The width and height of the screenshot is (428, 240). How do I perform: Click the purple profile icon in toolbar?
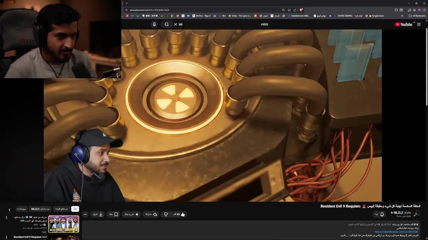419,10
